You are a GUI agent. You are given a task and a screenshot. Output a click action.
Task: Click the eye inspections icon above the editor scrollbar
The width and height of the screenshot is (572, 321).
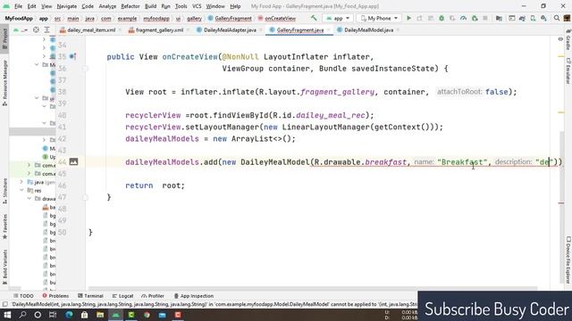click(560, 39)
